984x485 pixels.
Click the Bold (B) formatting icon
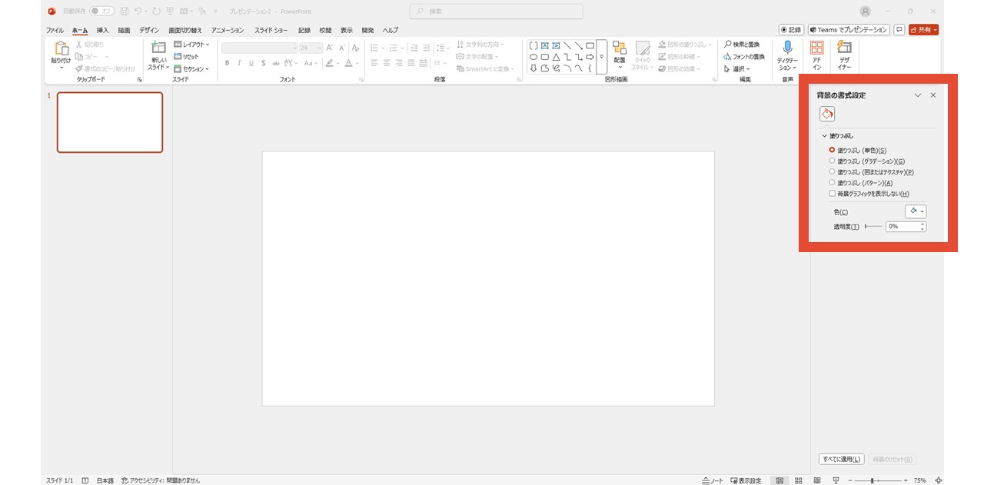pyautogui.click(x=228, y=63)
